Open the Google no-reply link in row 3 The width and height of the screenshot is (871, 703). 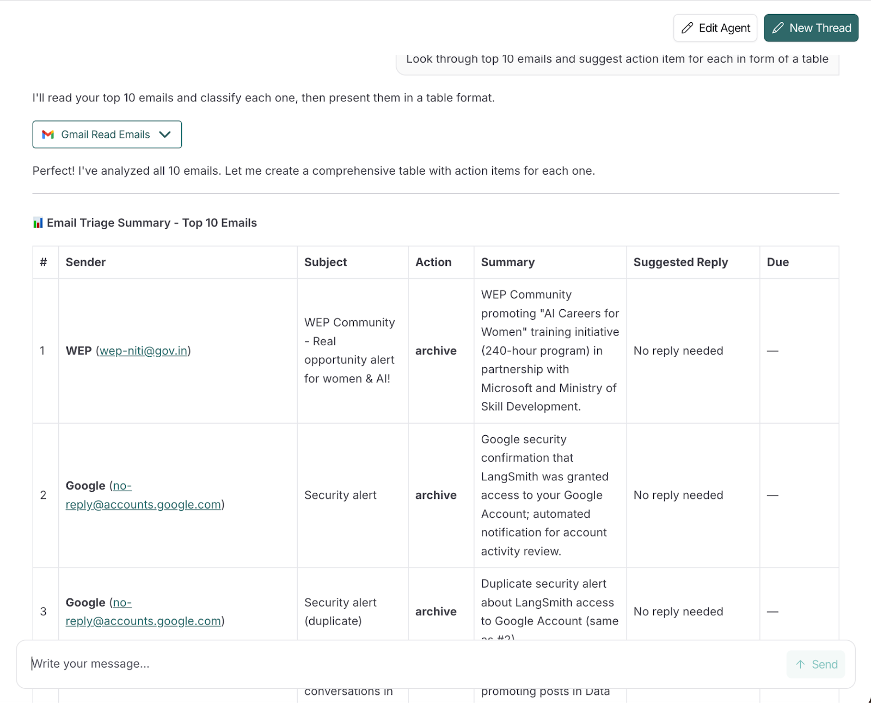click(143, 621)
